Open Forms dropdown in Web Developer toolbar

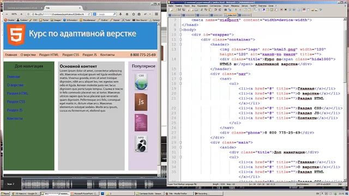44,20
